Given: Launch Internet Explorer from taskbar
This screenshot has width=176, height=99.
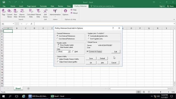Looking at the screenshot, I should (x=23, y=96).
